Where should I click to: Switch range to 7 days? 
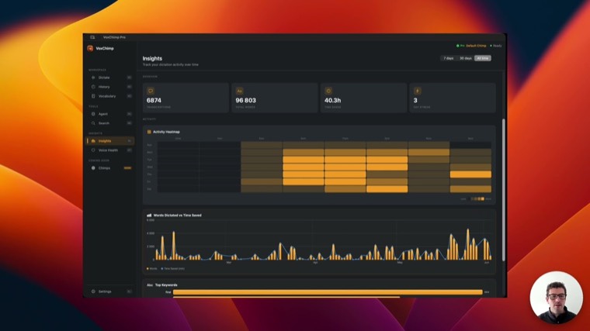448,58
